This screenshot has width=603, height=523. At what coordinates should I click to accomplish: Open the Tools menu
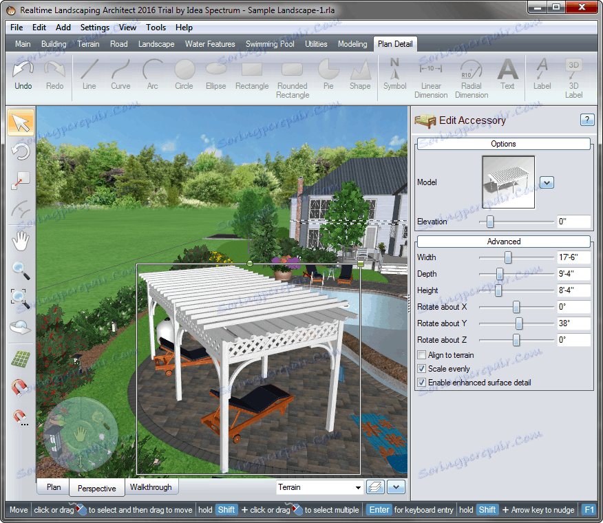click(156, 28)
